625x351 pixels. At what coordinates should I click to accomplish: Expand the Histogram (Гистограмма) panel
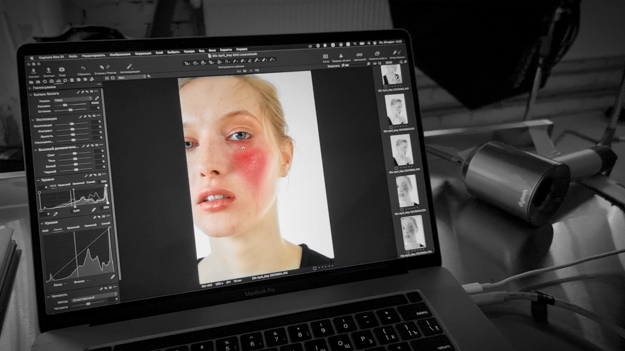click(x=31, y=88)
